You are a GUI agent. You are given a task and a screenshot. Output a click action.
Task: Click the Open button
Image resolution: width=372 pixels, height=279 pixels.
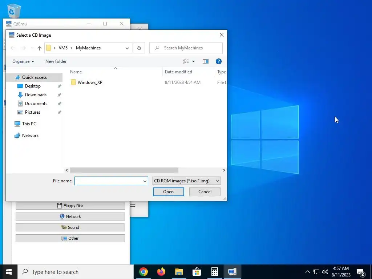coord(169,192)
